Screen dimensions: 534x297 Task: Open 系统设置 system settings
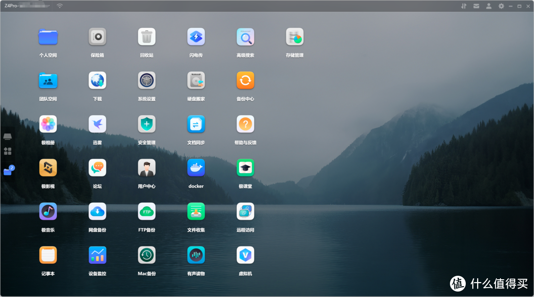coord(147,81)
